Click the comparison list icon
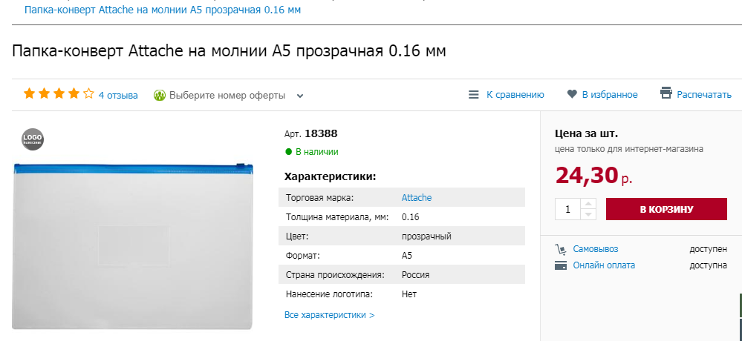Screen dimensions: 742x341 click(474, 94)
